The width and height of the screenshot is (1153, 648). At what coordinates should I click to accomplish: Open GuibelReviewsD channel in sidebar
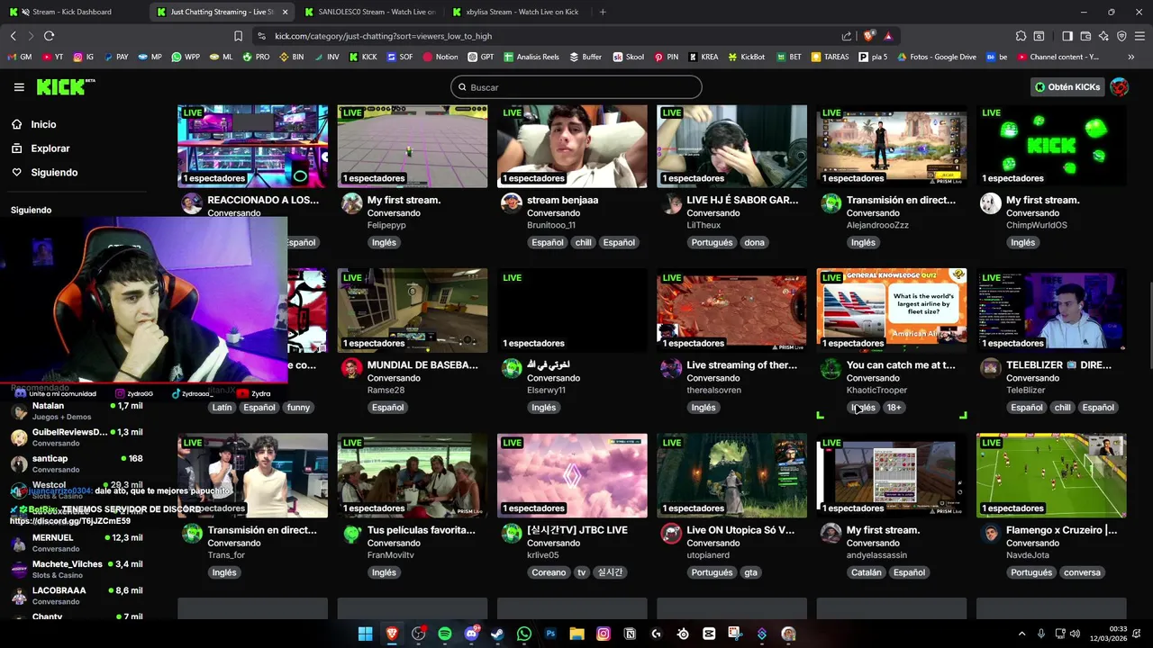coord(76,436)
